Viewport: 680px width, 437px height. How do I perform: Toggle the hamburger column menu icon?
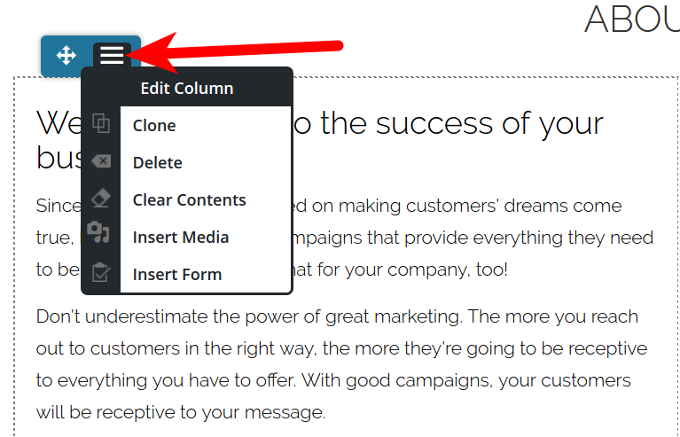pyautogui.click(x=112, y=56)
